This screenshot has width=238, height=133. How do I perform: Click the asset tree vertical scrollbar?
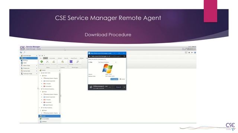coord(59,88)
